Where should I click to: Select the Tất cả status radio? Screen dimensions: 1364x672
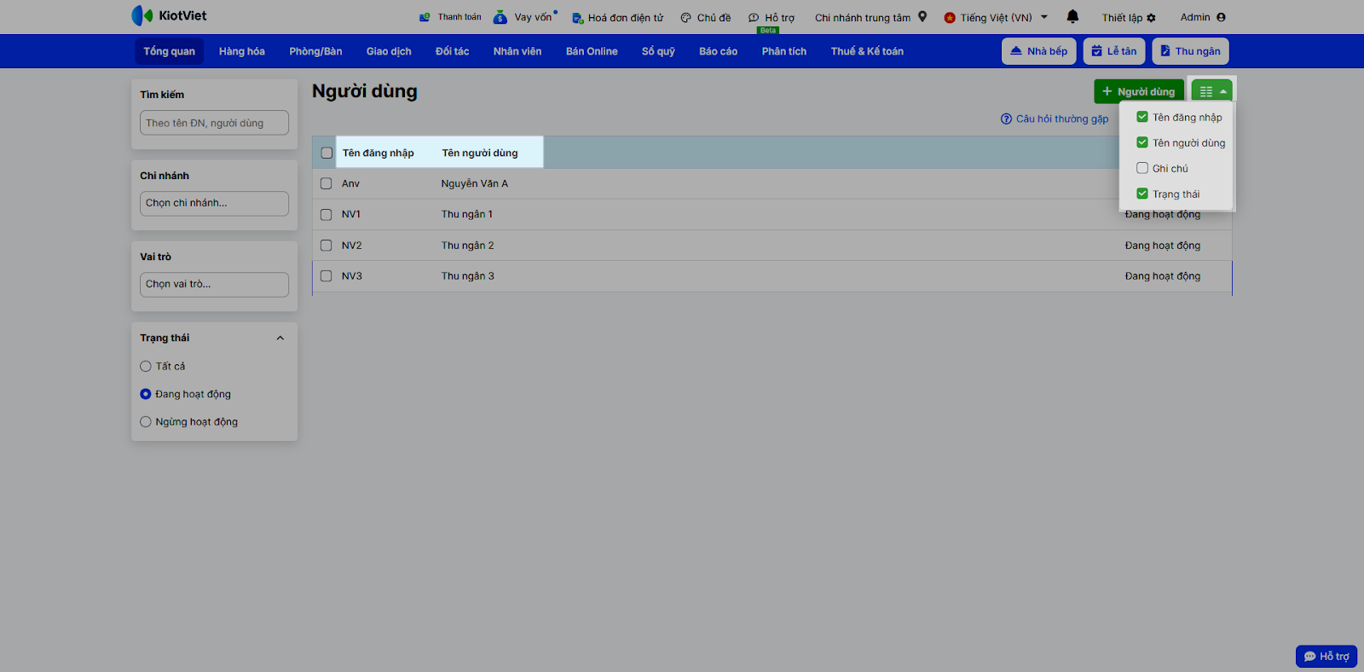point(146,367)
